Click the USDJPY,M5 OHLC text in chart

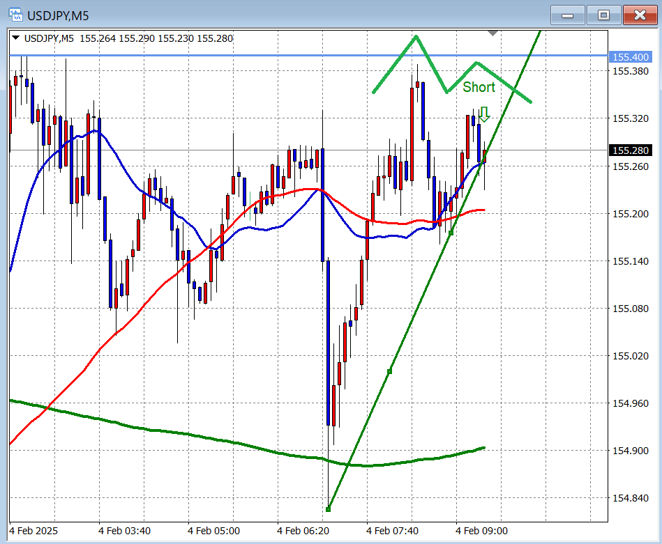click(x=129, y=38)
